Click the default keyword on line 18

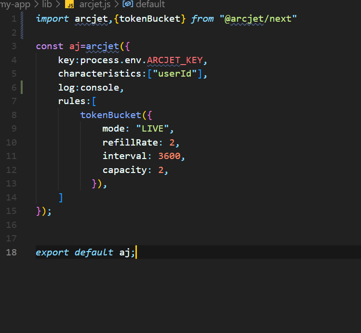[x=94, y=253]
